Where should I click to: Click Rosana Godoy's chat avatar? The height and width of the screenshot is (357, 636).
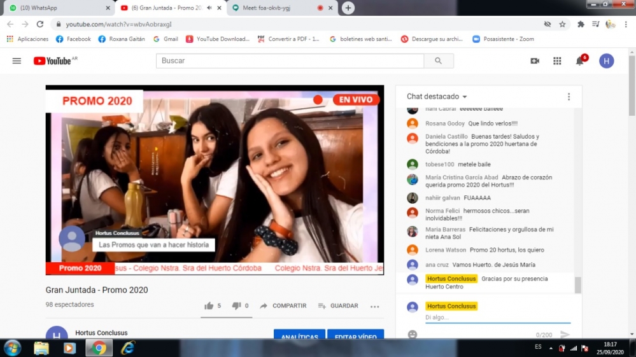pyautogui.click(x=413, y=123)
